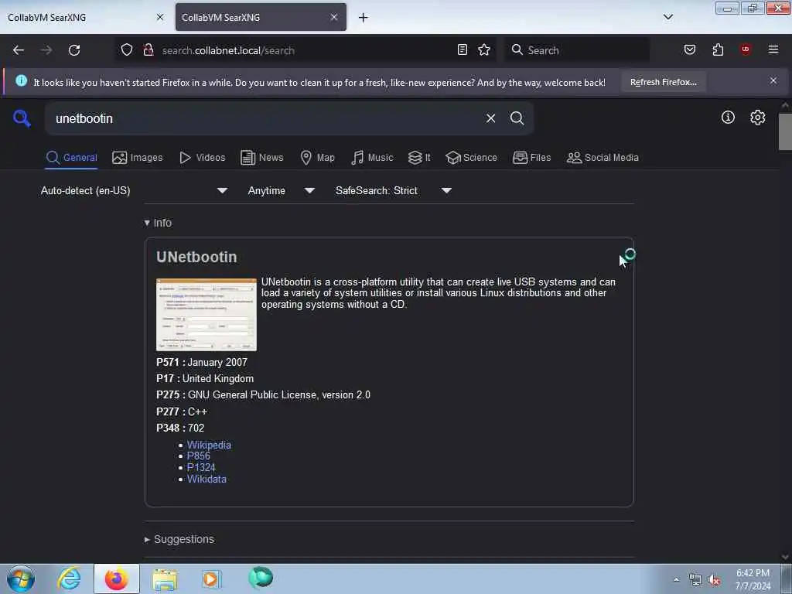Screen dimensions: 792x594
Task: Open the Save to Pocket icon
Action: 690,50
